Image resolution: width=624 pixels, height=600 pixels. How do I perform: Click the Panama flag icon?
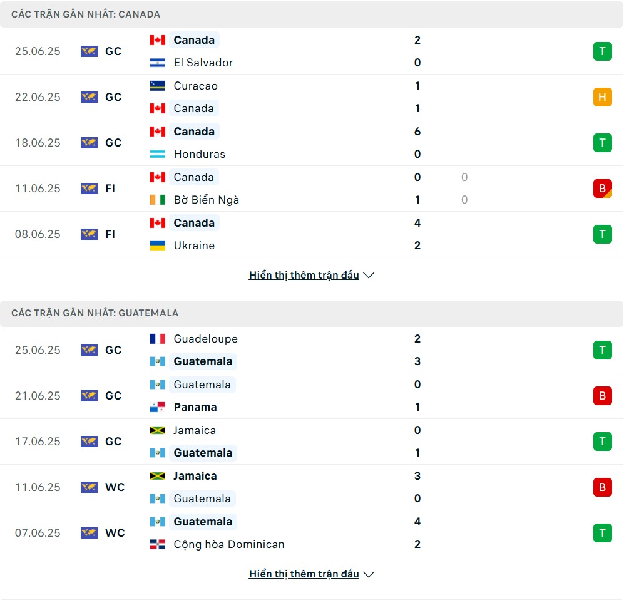click(158, 407)
